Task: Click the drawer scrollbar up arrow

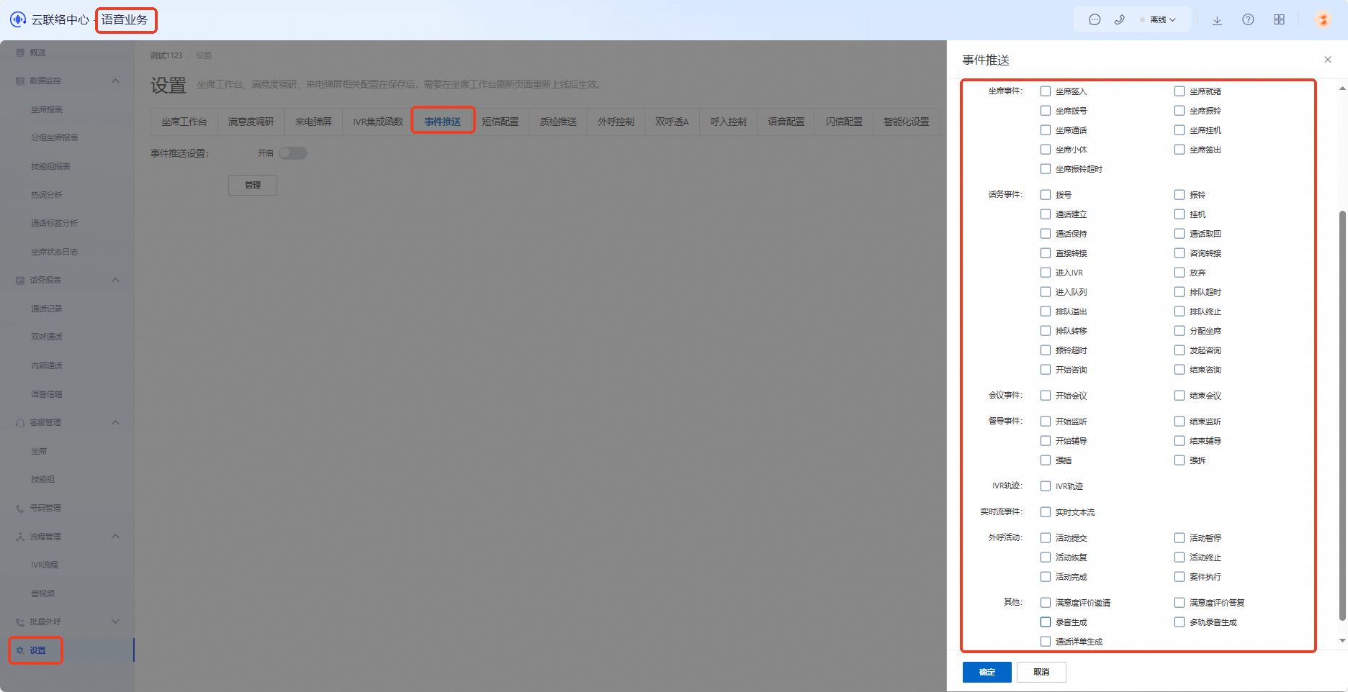Action: coord(1342,88)
